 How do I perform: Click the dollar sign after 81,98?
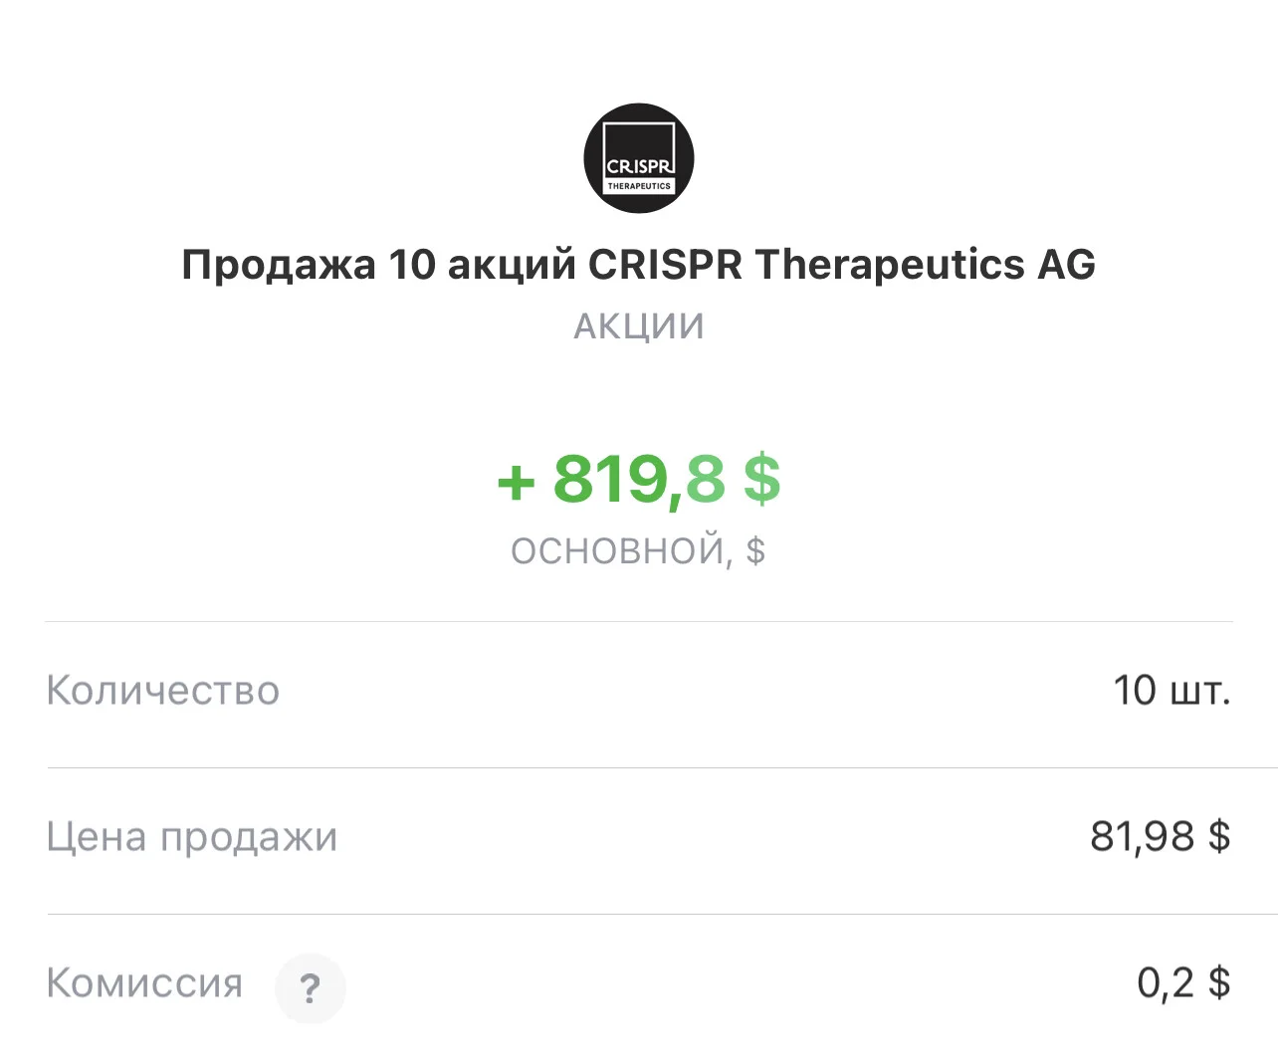coord(1219,836)
